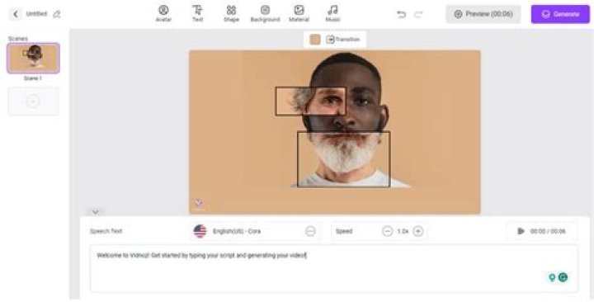Click the green Grammarly circular icon
This screenshot has height=302, width=594.
pos(563,277)
